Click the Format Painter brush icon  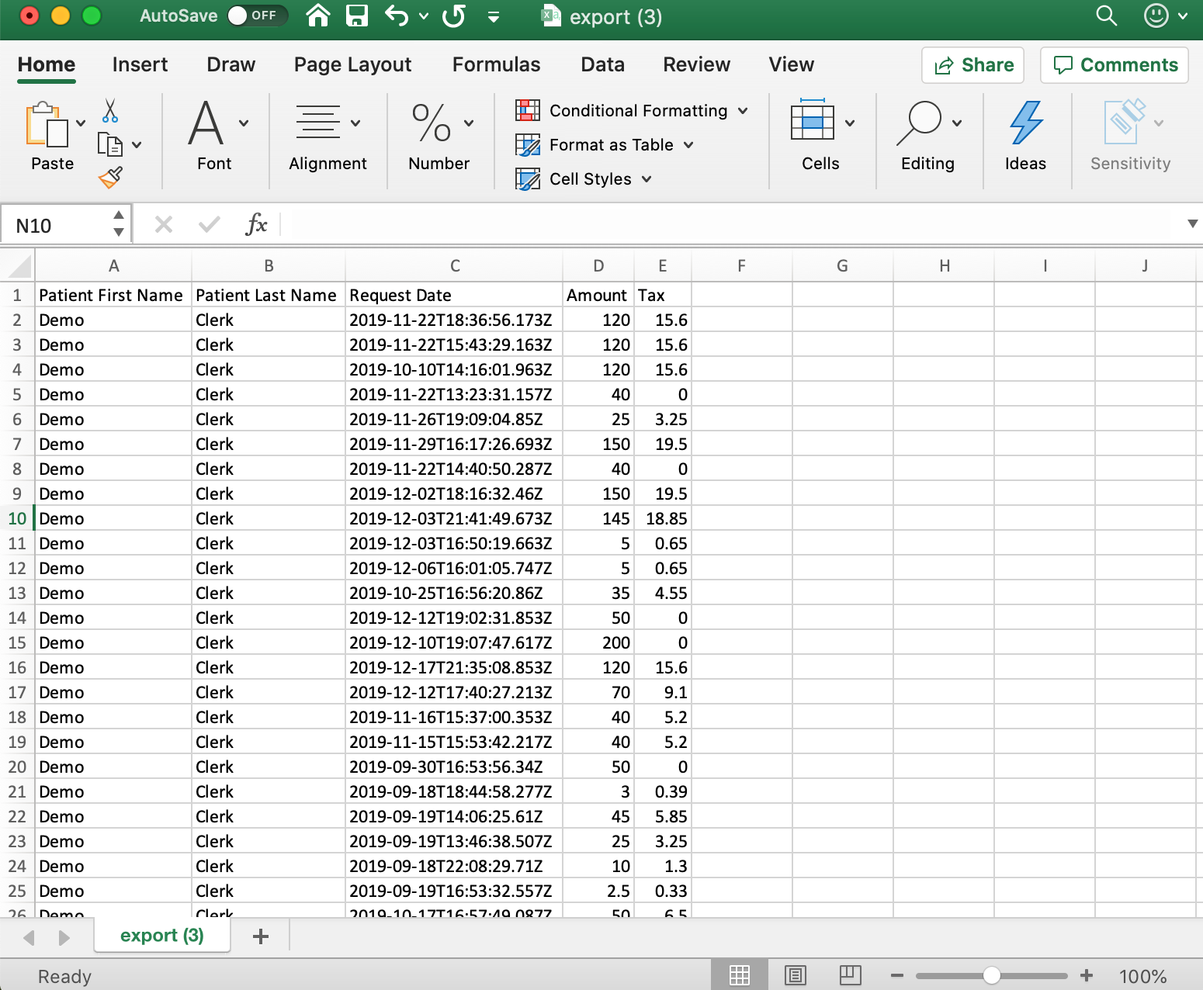[x=110, y=178]
